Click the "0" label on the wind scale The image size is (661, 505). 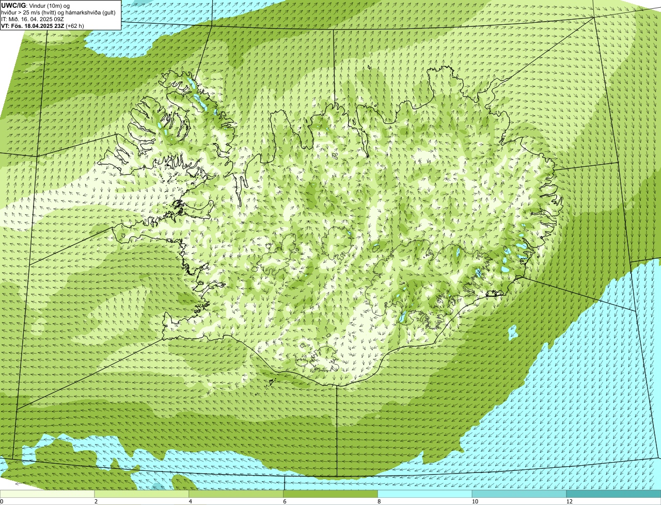point(2,501)
